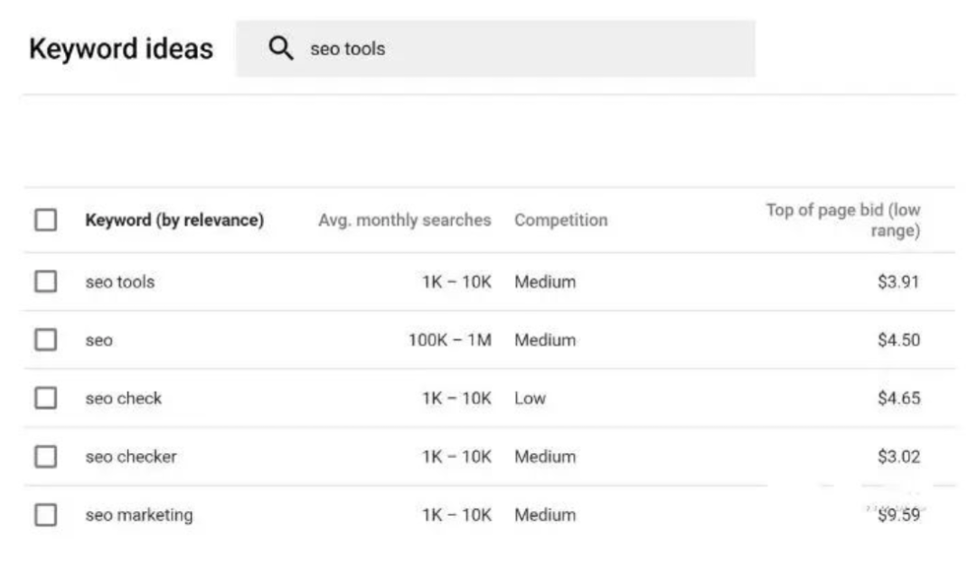The image size is (976, 578).
Task: Click the 100K – 1M search volume
Action: pos(449,340)
